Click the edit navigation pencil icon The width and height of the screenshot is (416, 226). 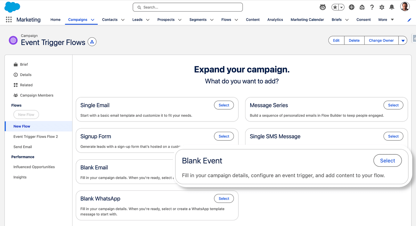click(409, 20)
